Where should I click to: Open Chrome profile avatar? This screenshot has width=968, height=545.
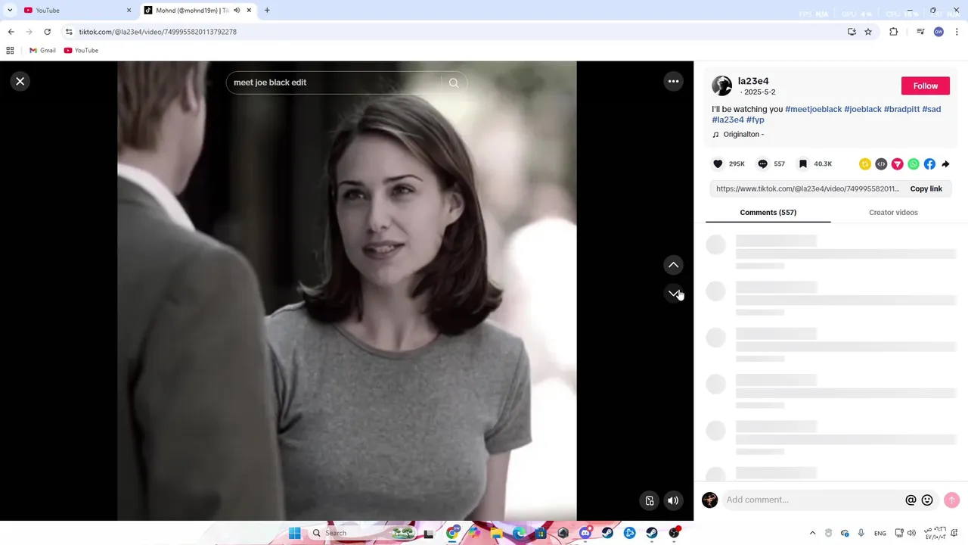click(939, 32)
